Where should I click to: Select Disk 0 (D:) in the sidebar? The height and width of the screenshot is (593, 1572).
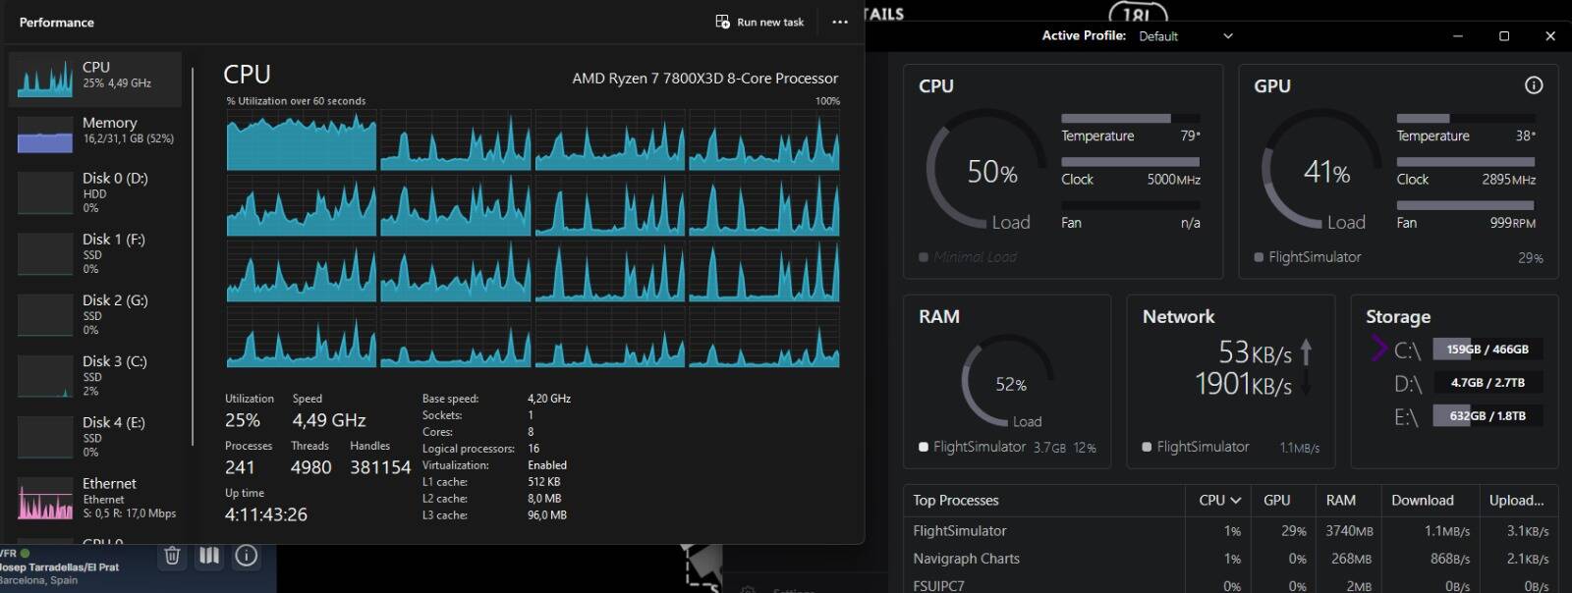(95, 192)
